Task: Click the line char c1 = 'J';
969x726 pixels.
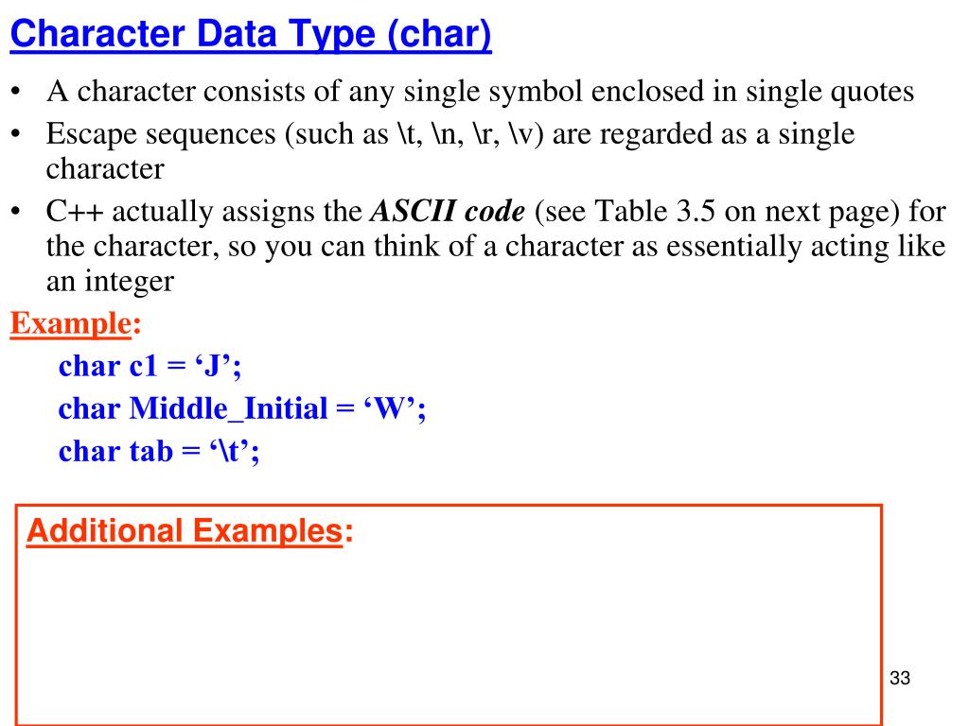Action: coord(150,366)
